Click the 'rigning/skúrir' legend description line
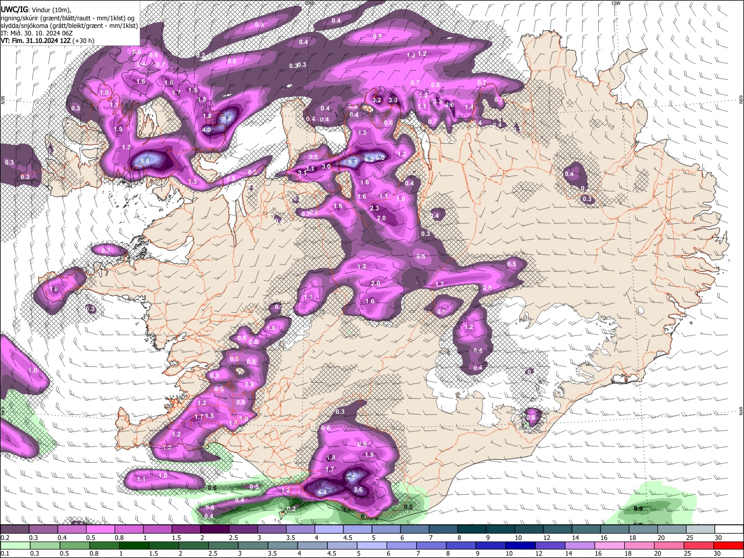 point(67,18)
